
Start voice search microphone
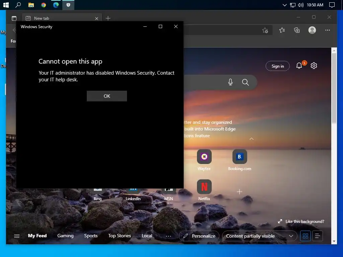(230, 82)
